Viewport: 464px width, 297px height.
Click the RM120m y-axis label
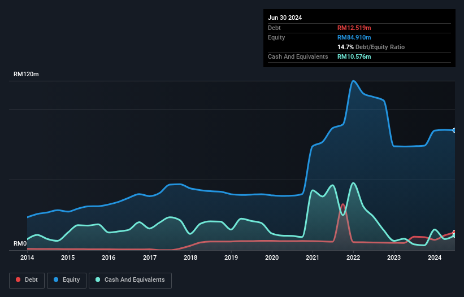point(26,74)
